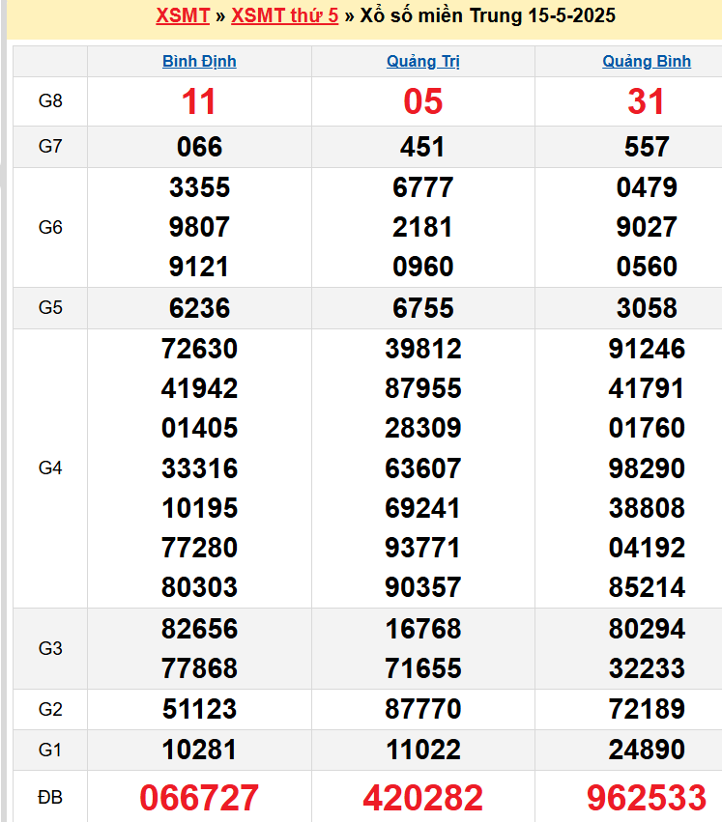Click G4 number 69241
This screenshot has width=722, height=822.
423,508
